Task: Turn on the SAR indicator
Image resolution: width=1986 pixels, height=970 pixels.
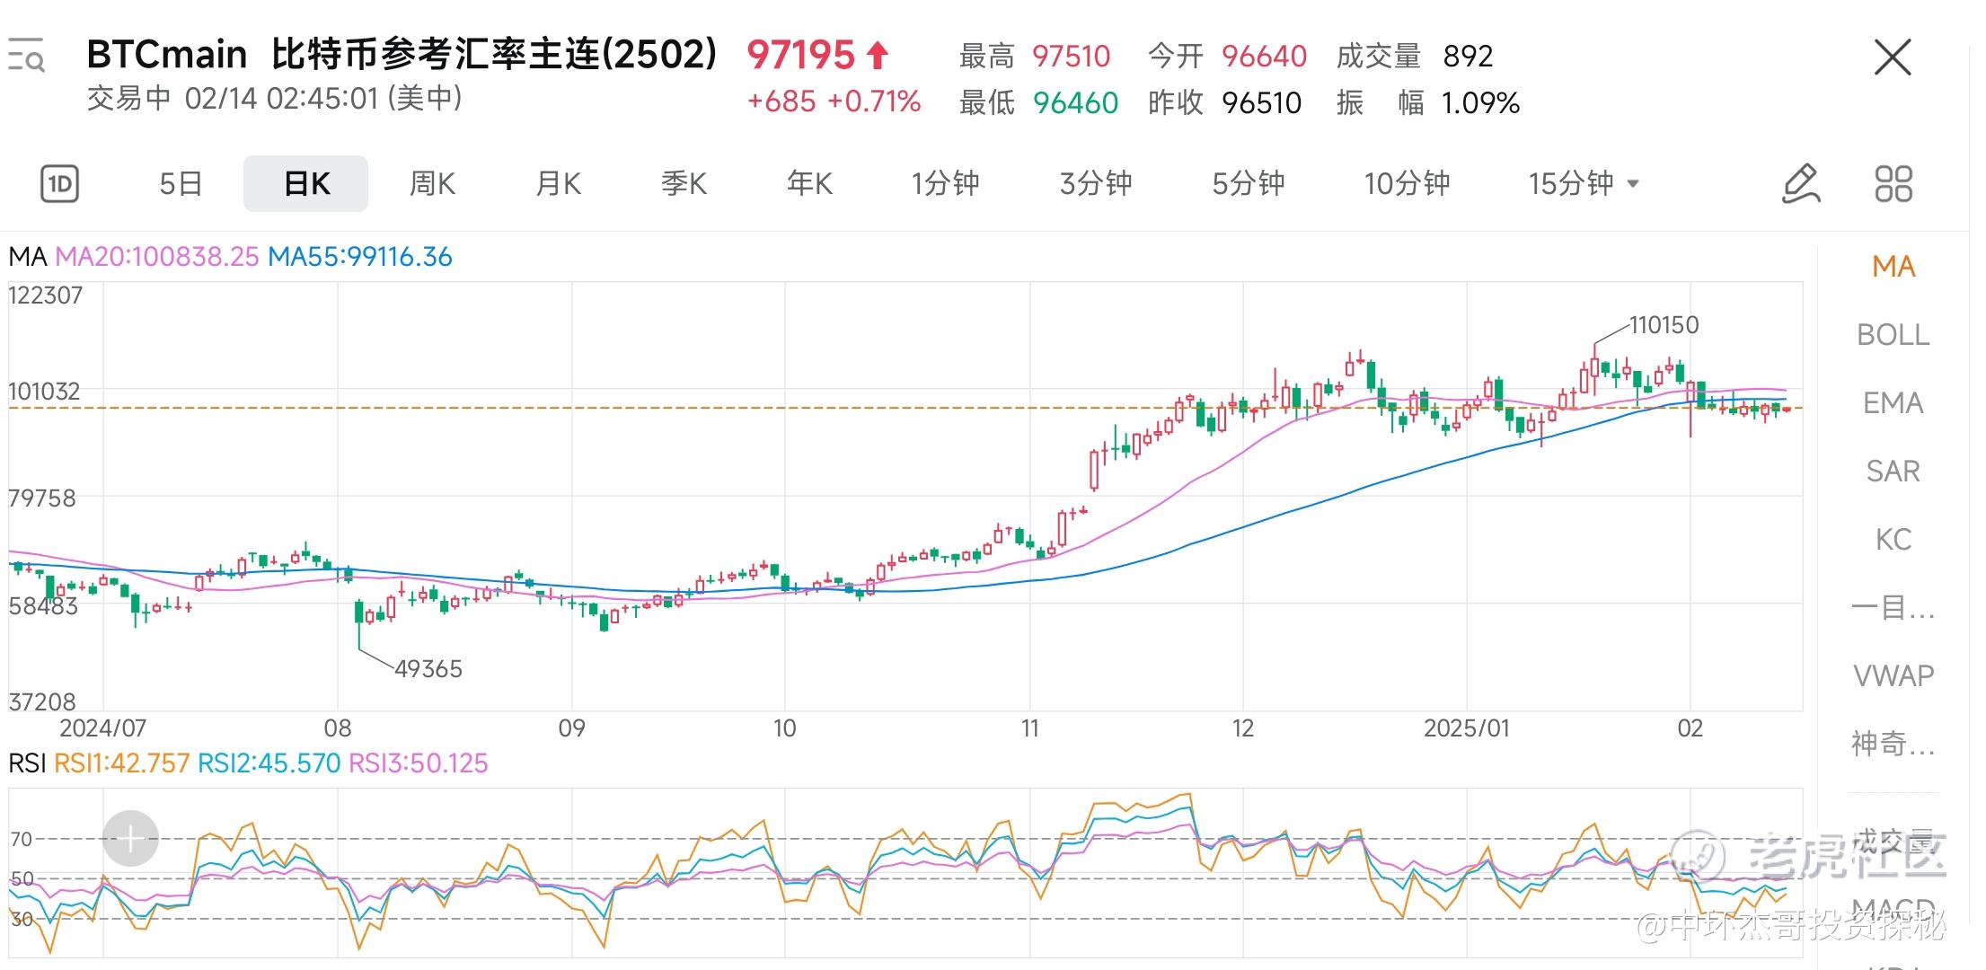Action: click(1893, 472)
